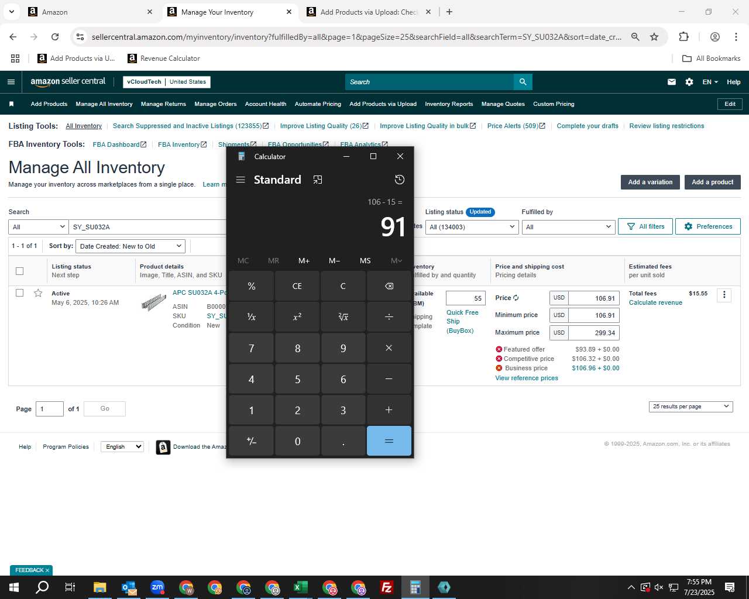Viewport: 749px width, 599px height.
Task: Open calculator navigation hamburger menu
Action: (240, 180)
